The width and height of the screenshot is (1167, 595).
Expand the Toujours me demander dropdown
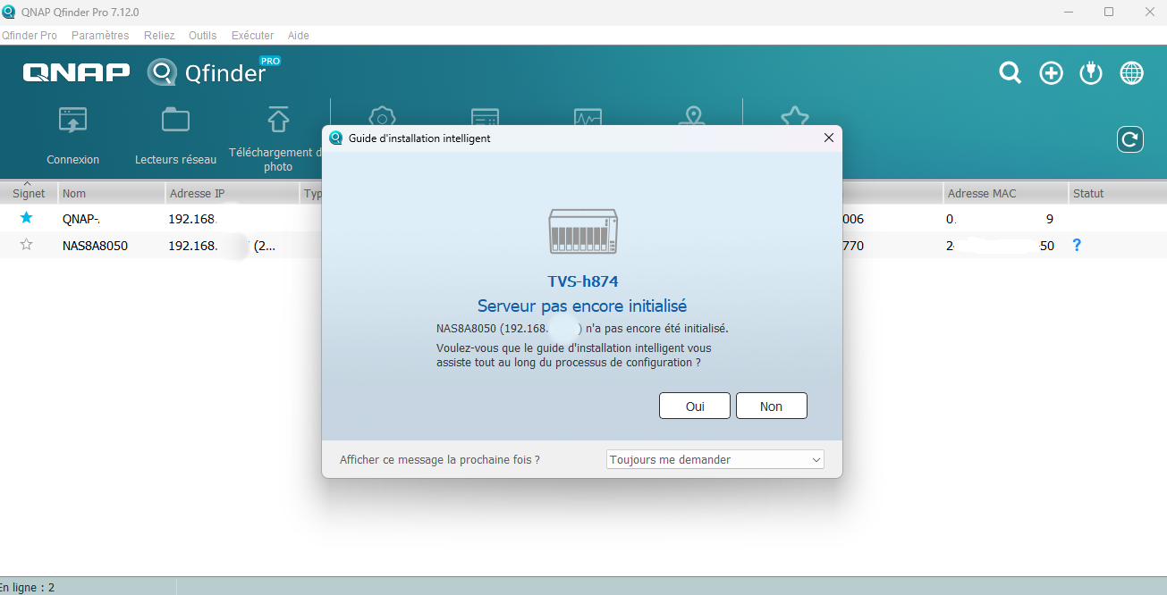pyautogui.click(x=715, y=459)
